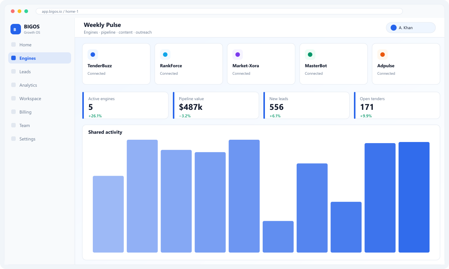Click the Billing sidebar icon

[13, 112]
